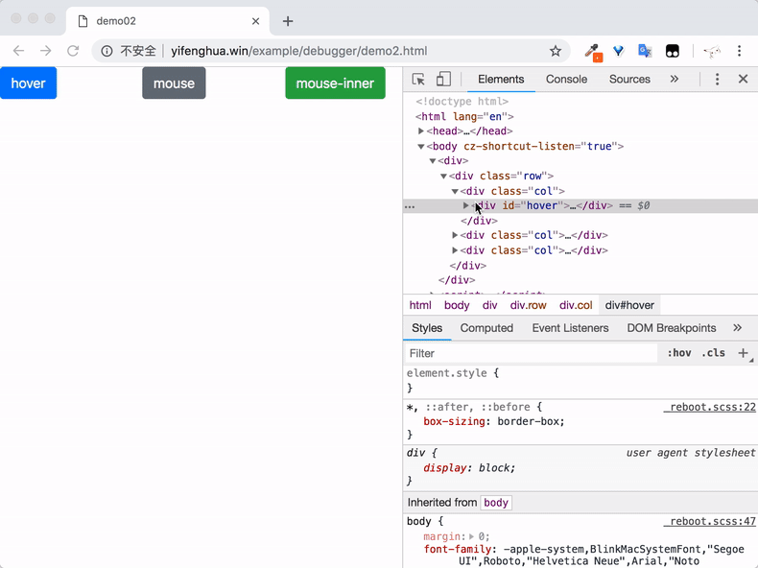Click the blue hover button
The height and width of the screenshot is (568, 758).
point(28,83)
